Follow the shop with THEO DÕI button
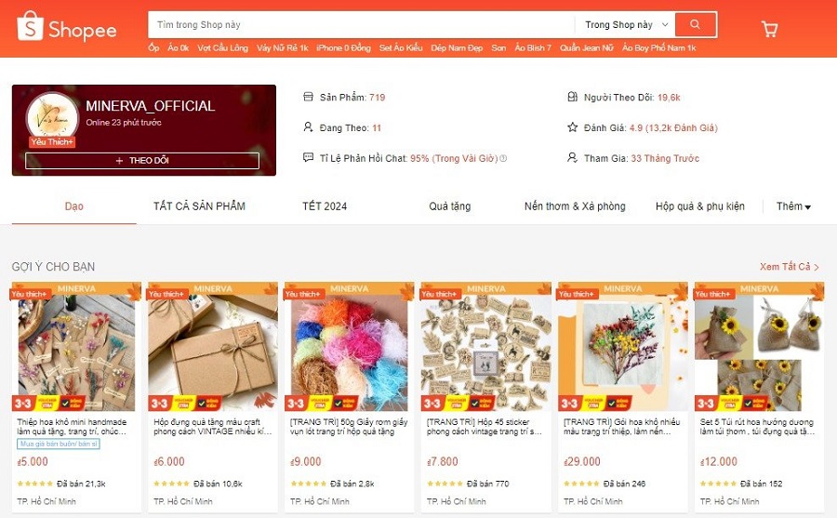Screen dimensions: 837x518 142,160
